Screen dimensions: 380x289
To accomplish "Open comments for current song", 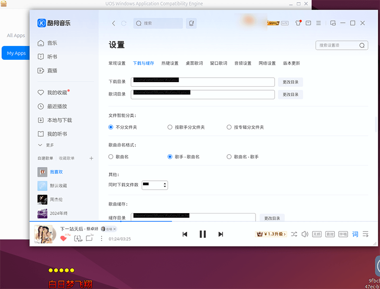I will (x=89, y=238).
